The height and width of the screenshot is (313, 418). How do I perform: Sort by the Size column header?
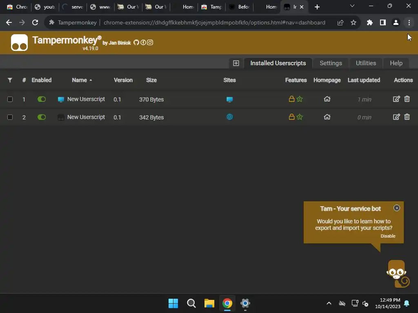click(x=151, y=80)
